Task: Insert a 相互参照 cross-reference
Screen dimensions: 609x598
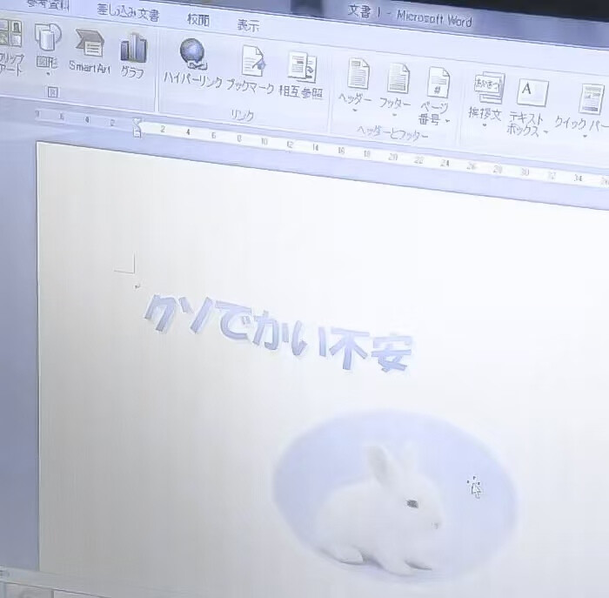Action: (x=301, y=76)
